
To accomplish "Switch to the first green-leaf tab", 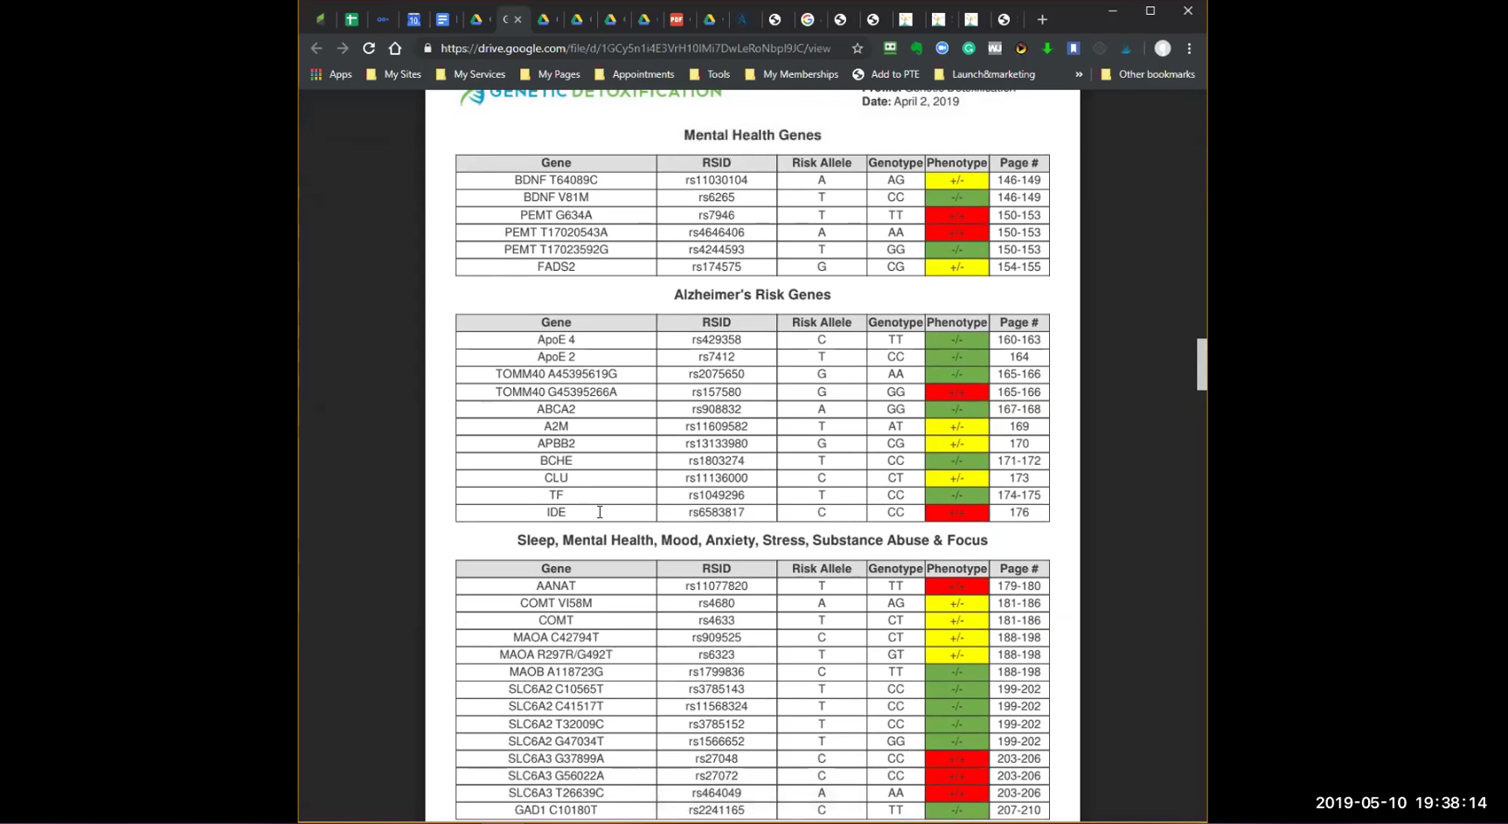I will click(321, 19).
